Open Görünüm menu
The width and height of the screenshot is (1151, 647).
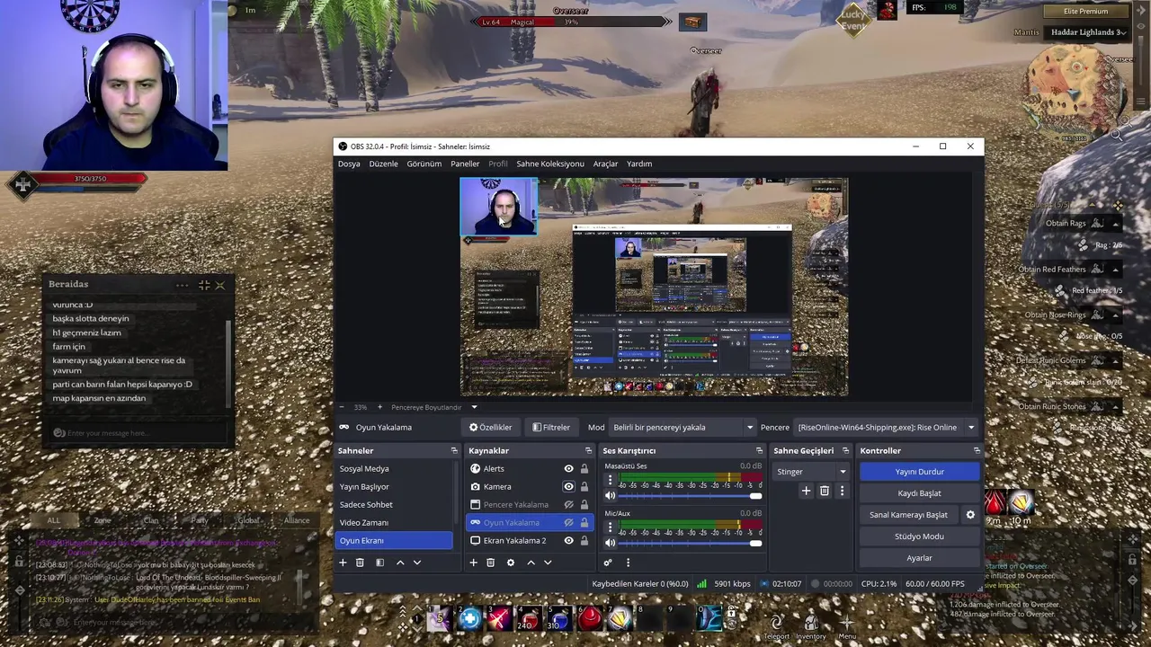coord(424,164)
